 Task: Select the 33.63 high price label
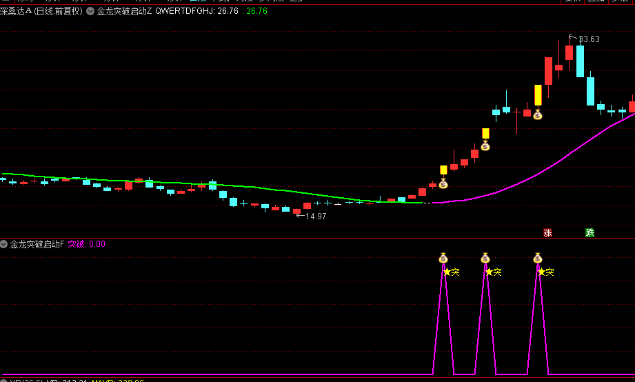pos(588,39)
